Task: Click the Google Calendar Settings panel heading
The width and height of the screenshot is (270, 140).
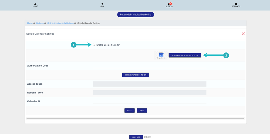Action: click(40, 34)
